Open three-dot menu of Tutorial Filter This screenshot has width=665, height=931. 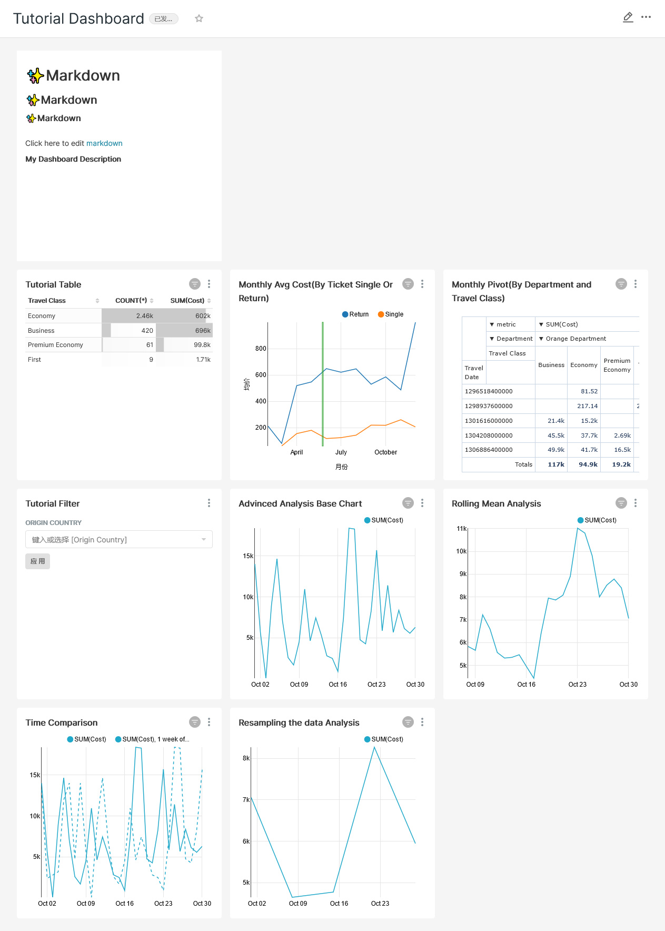pyautogui.click(x=209, y=503)
